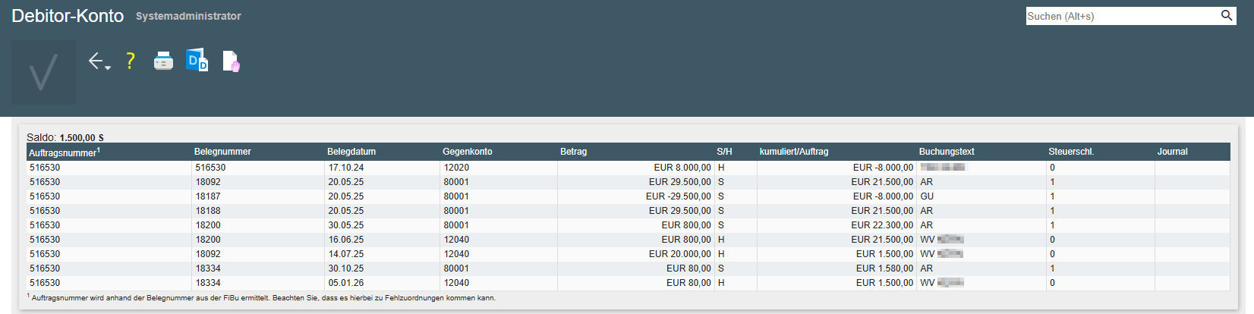Sort by Auftragsnummer column header

65,152
